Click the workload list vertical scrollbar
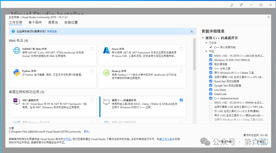The height and width of the screenshot is (153, 276). pos(194,54)
